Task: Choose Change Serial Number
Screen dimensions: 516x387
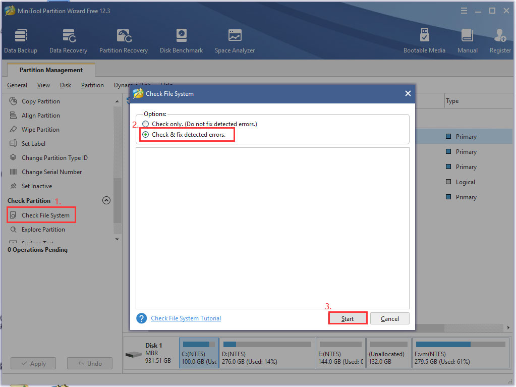Action: [51, 172]
